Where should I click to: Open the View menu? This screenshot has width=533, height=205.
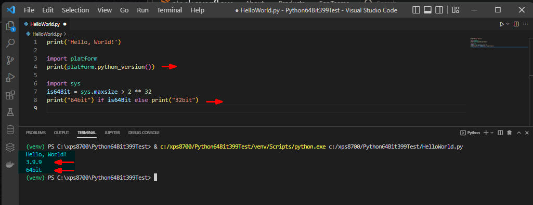pyautogui.click(x=105, y=10)
